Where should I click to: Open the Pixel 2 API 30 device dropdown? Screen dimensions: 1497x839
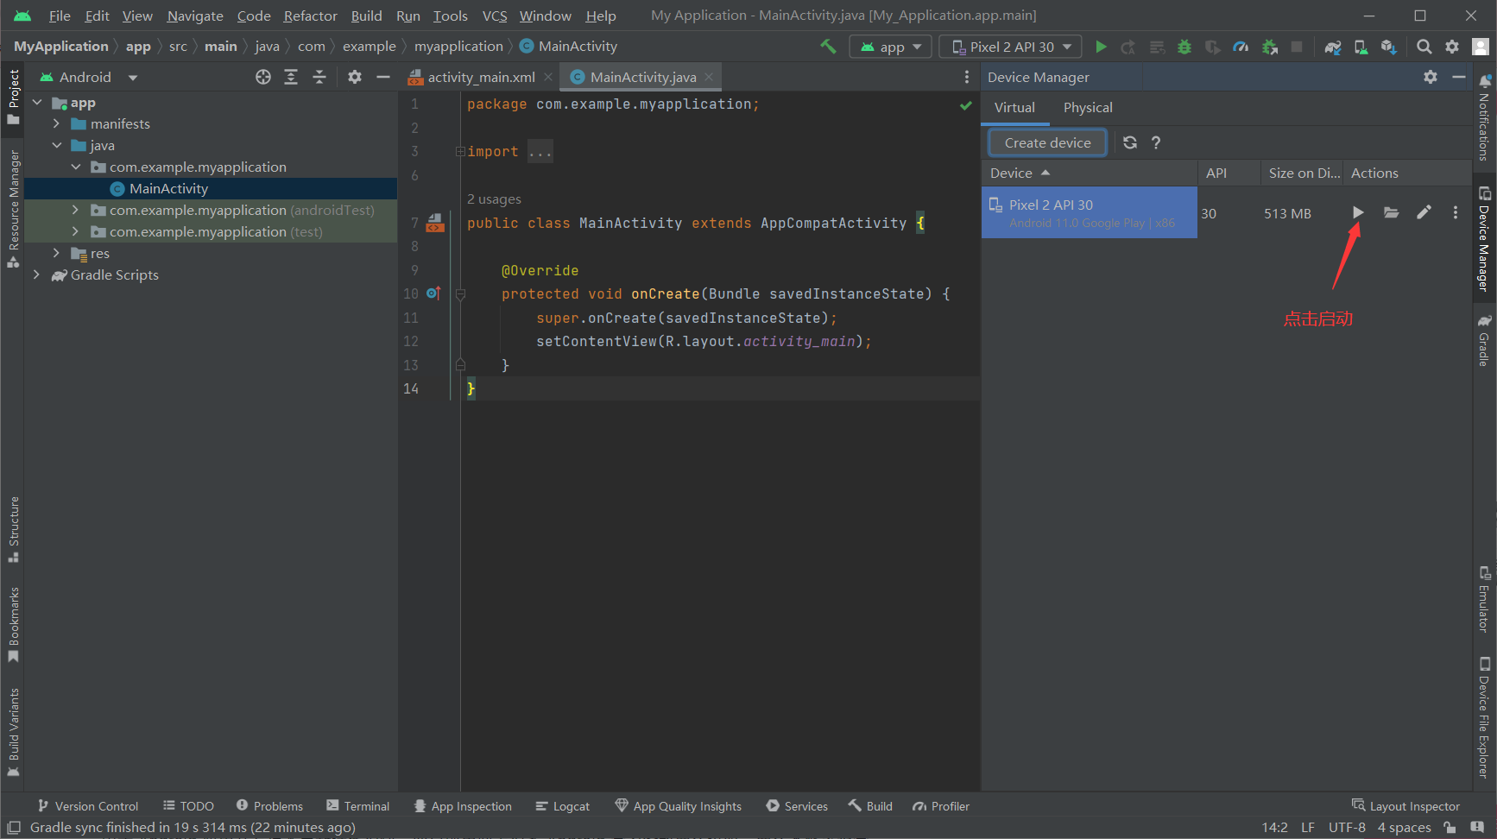click(x=1011, y=47)
